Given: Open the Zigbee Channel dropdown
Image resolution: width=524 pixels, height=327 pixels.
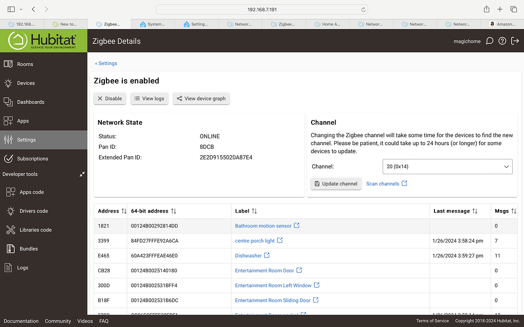Looking at the screenshot, I should pyautogui.click(x=447, y=167).
